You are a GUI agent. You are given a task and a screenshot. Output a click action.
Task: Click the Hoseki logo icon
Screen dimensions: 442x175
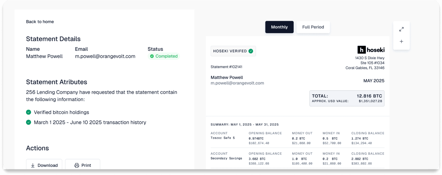tap(362, 50)
